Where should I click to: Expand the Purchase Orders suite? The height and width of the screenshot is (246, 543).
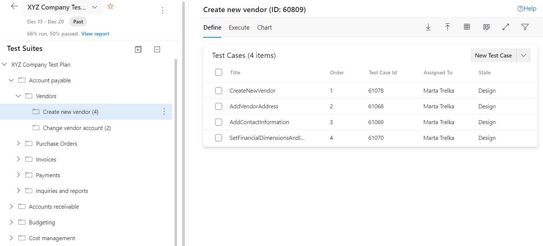point(18,143)
